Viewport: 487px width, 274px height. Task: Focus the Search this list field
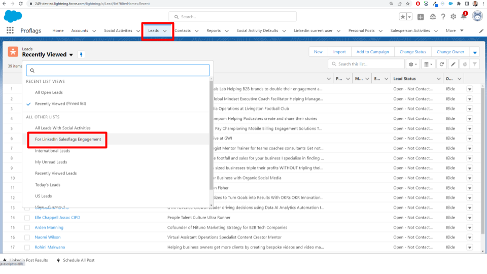(366, 64)
